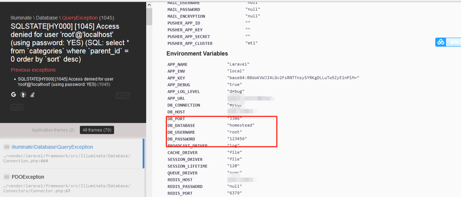
Task: Switch to Application frames (2) tab
Action: pos(53,130)
